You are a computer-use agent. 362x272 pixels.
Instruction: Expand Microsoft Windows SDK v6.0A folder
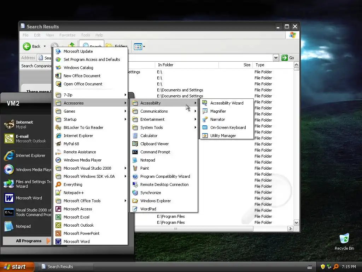(x=90, y=176)
